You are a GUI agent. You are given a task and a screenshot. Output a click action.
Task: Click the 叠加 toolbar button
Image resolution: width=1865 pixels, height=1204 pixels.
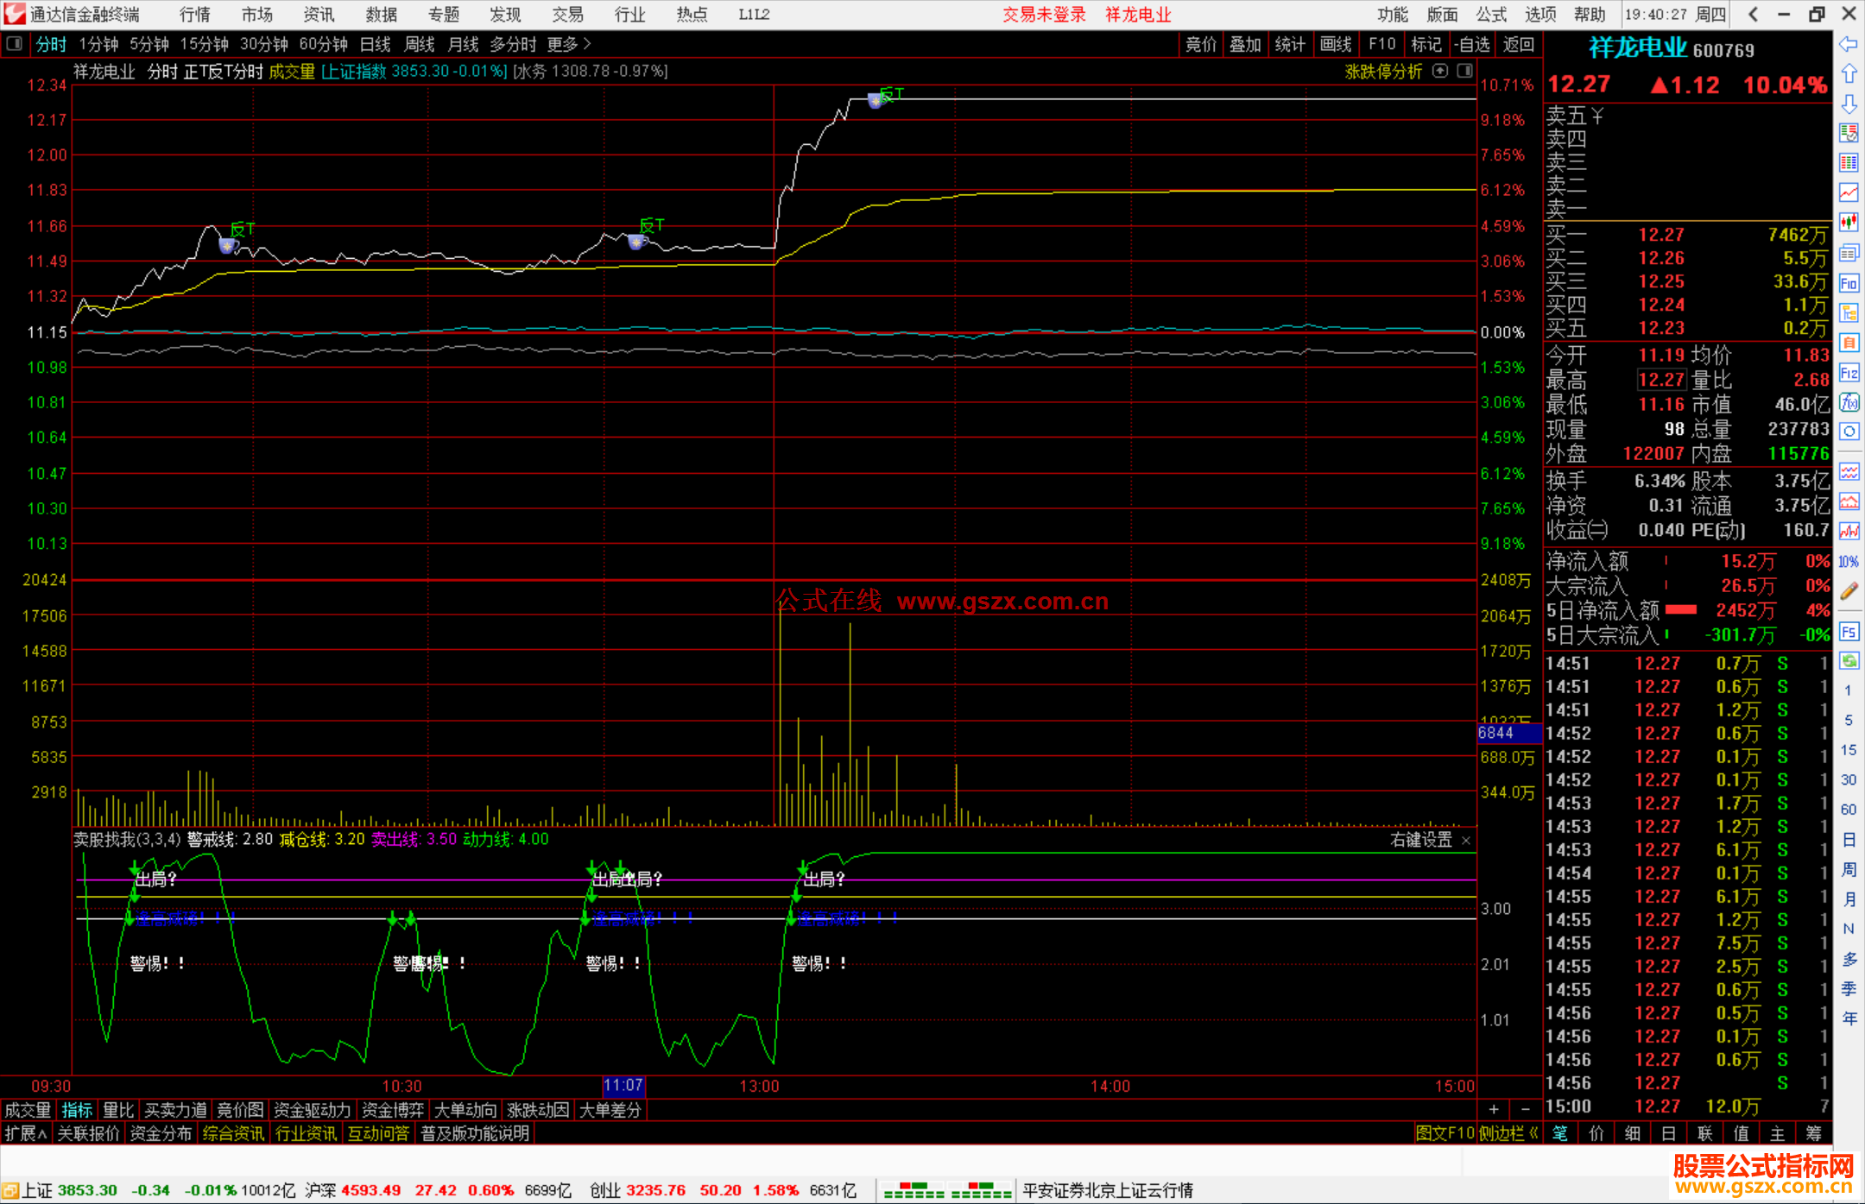point(1246,44)
